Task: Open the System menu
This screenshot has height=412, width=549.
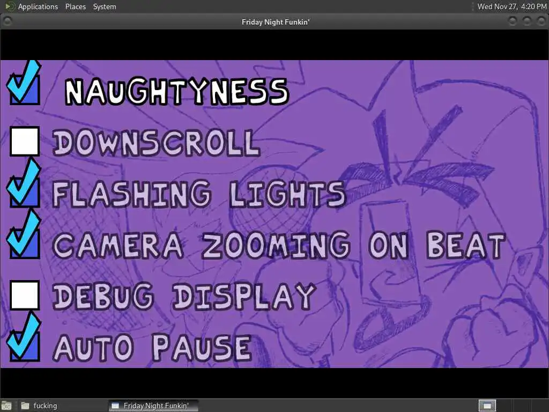Action: pos(105,6)
